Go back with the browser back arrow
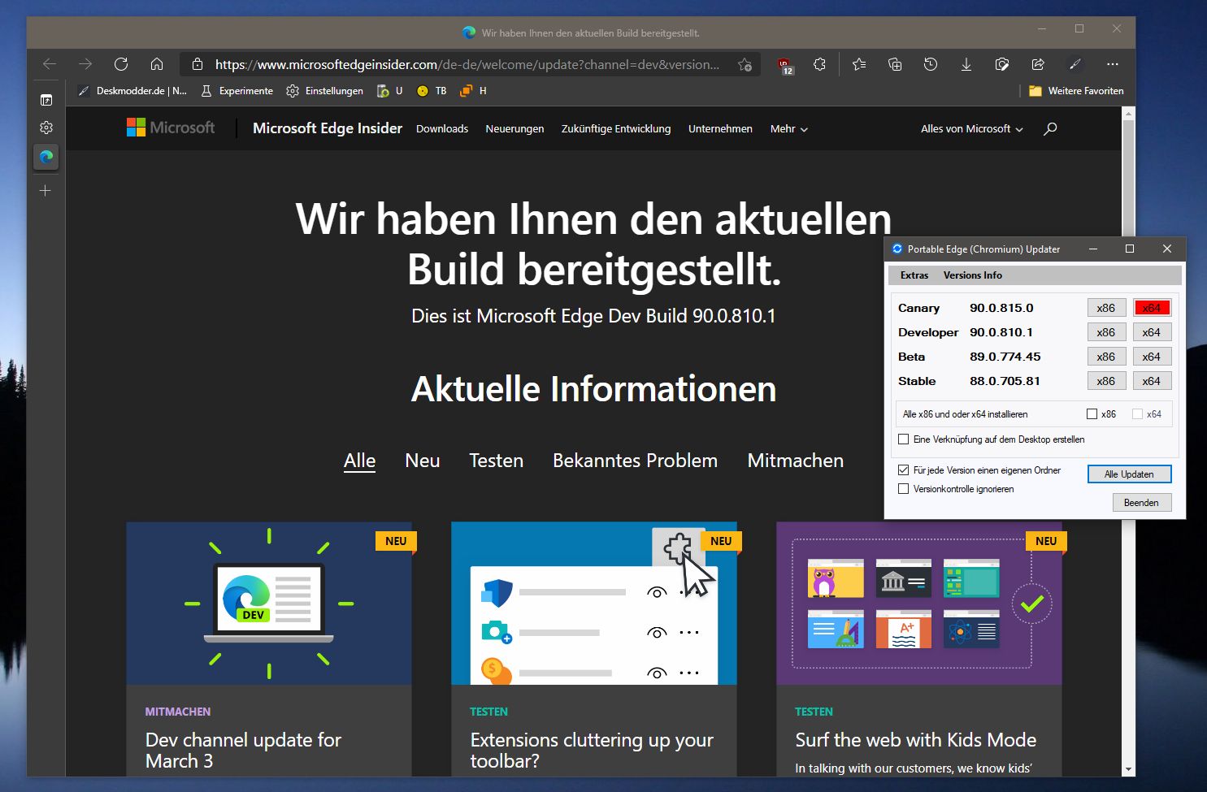 [x=50, y=64]
